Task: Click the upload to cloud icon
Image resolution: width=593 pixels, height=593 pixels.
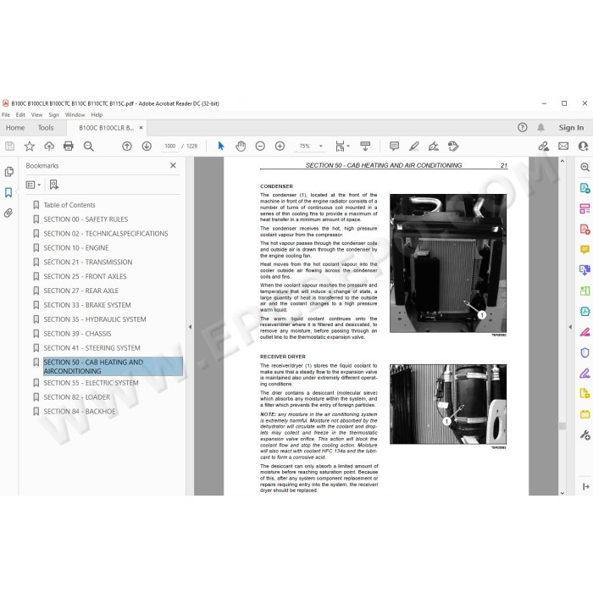Action: (x=49, y=146)
